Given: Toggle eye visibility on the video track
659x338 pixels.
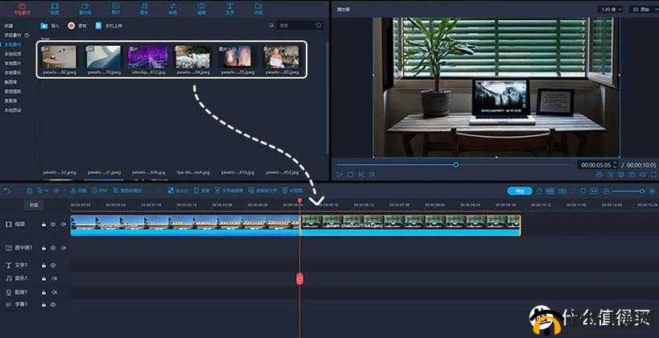Looking at the screenshot, I should [53, 225].
